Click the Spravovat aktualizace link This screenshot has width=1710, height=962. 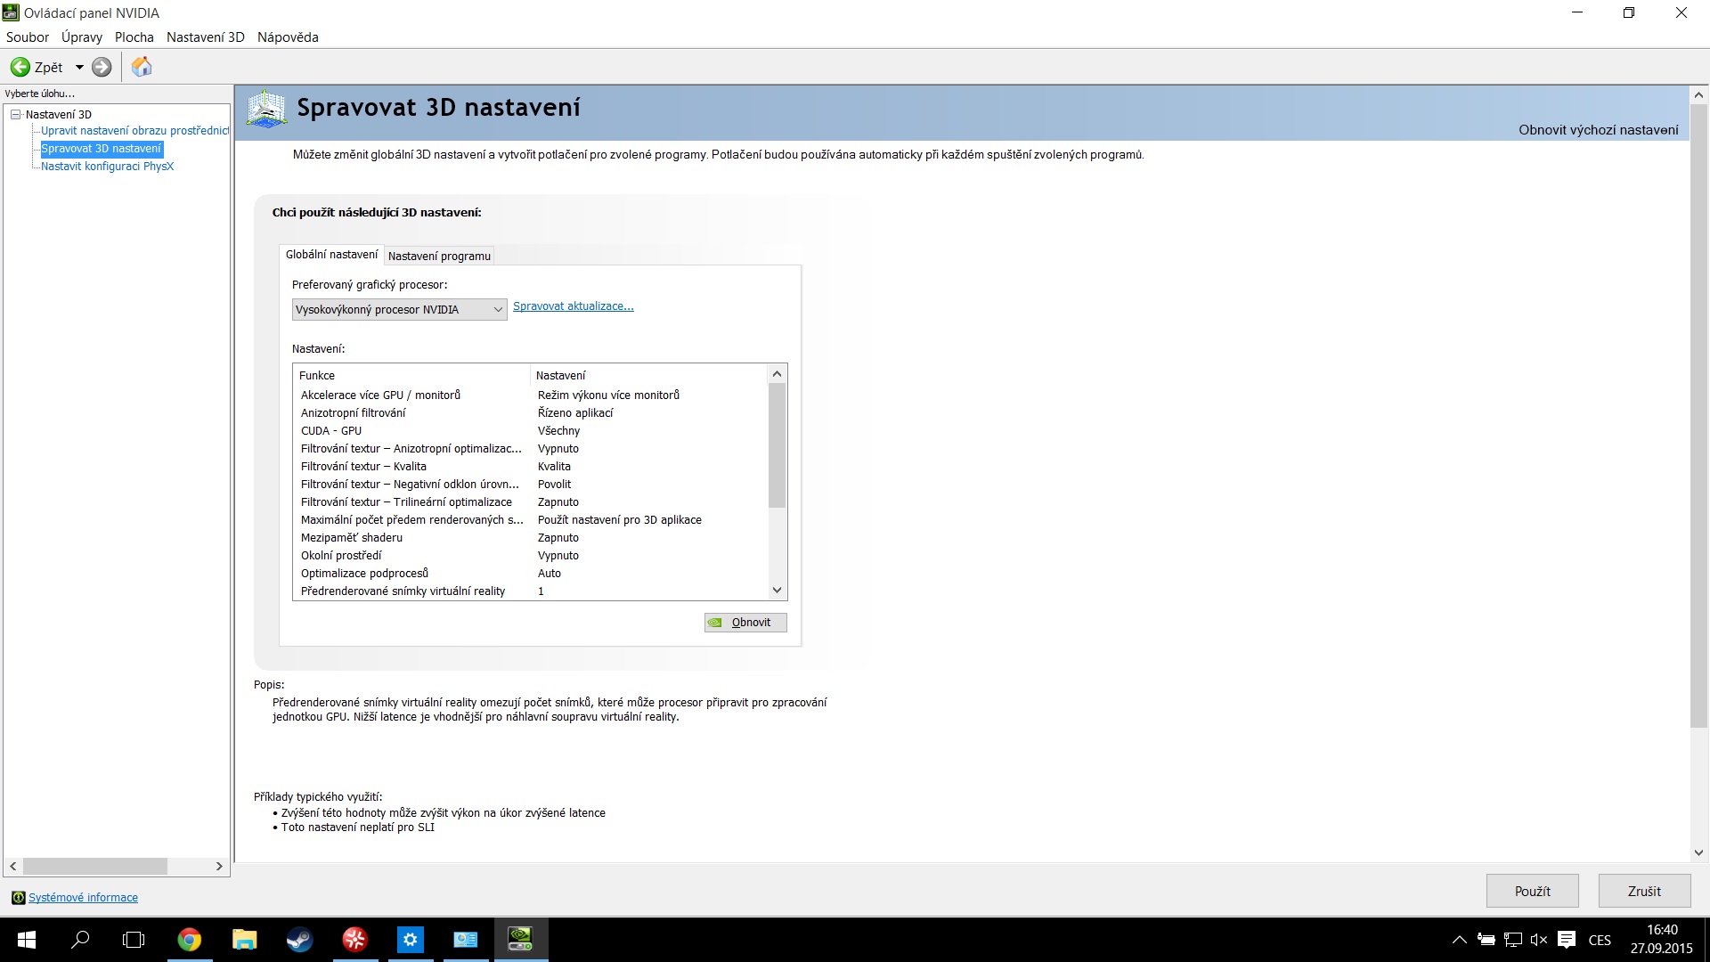click(573, 306)
